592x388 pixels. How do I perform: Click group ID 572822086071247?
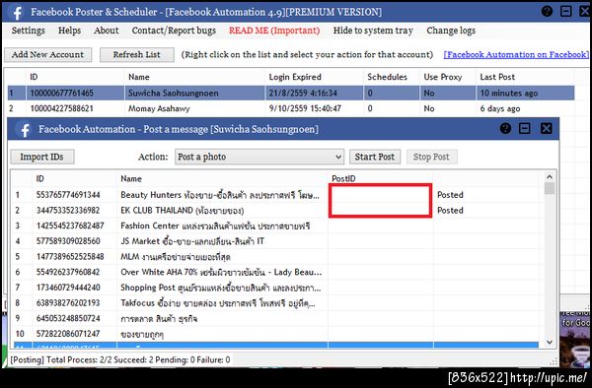[68, 334]
